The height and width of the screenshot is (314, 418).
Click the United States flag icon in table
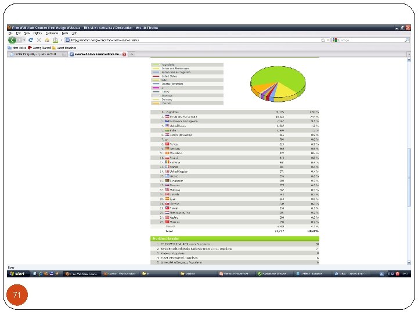tap(167, 126)
